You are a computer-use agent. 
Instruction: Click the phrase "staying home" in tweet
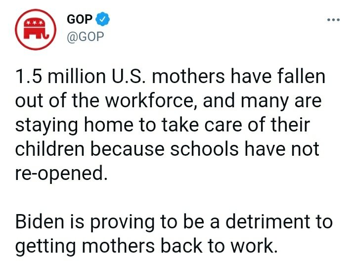click(74, 126)
